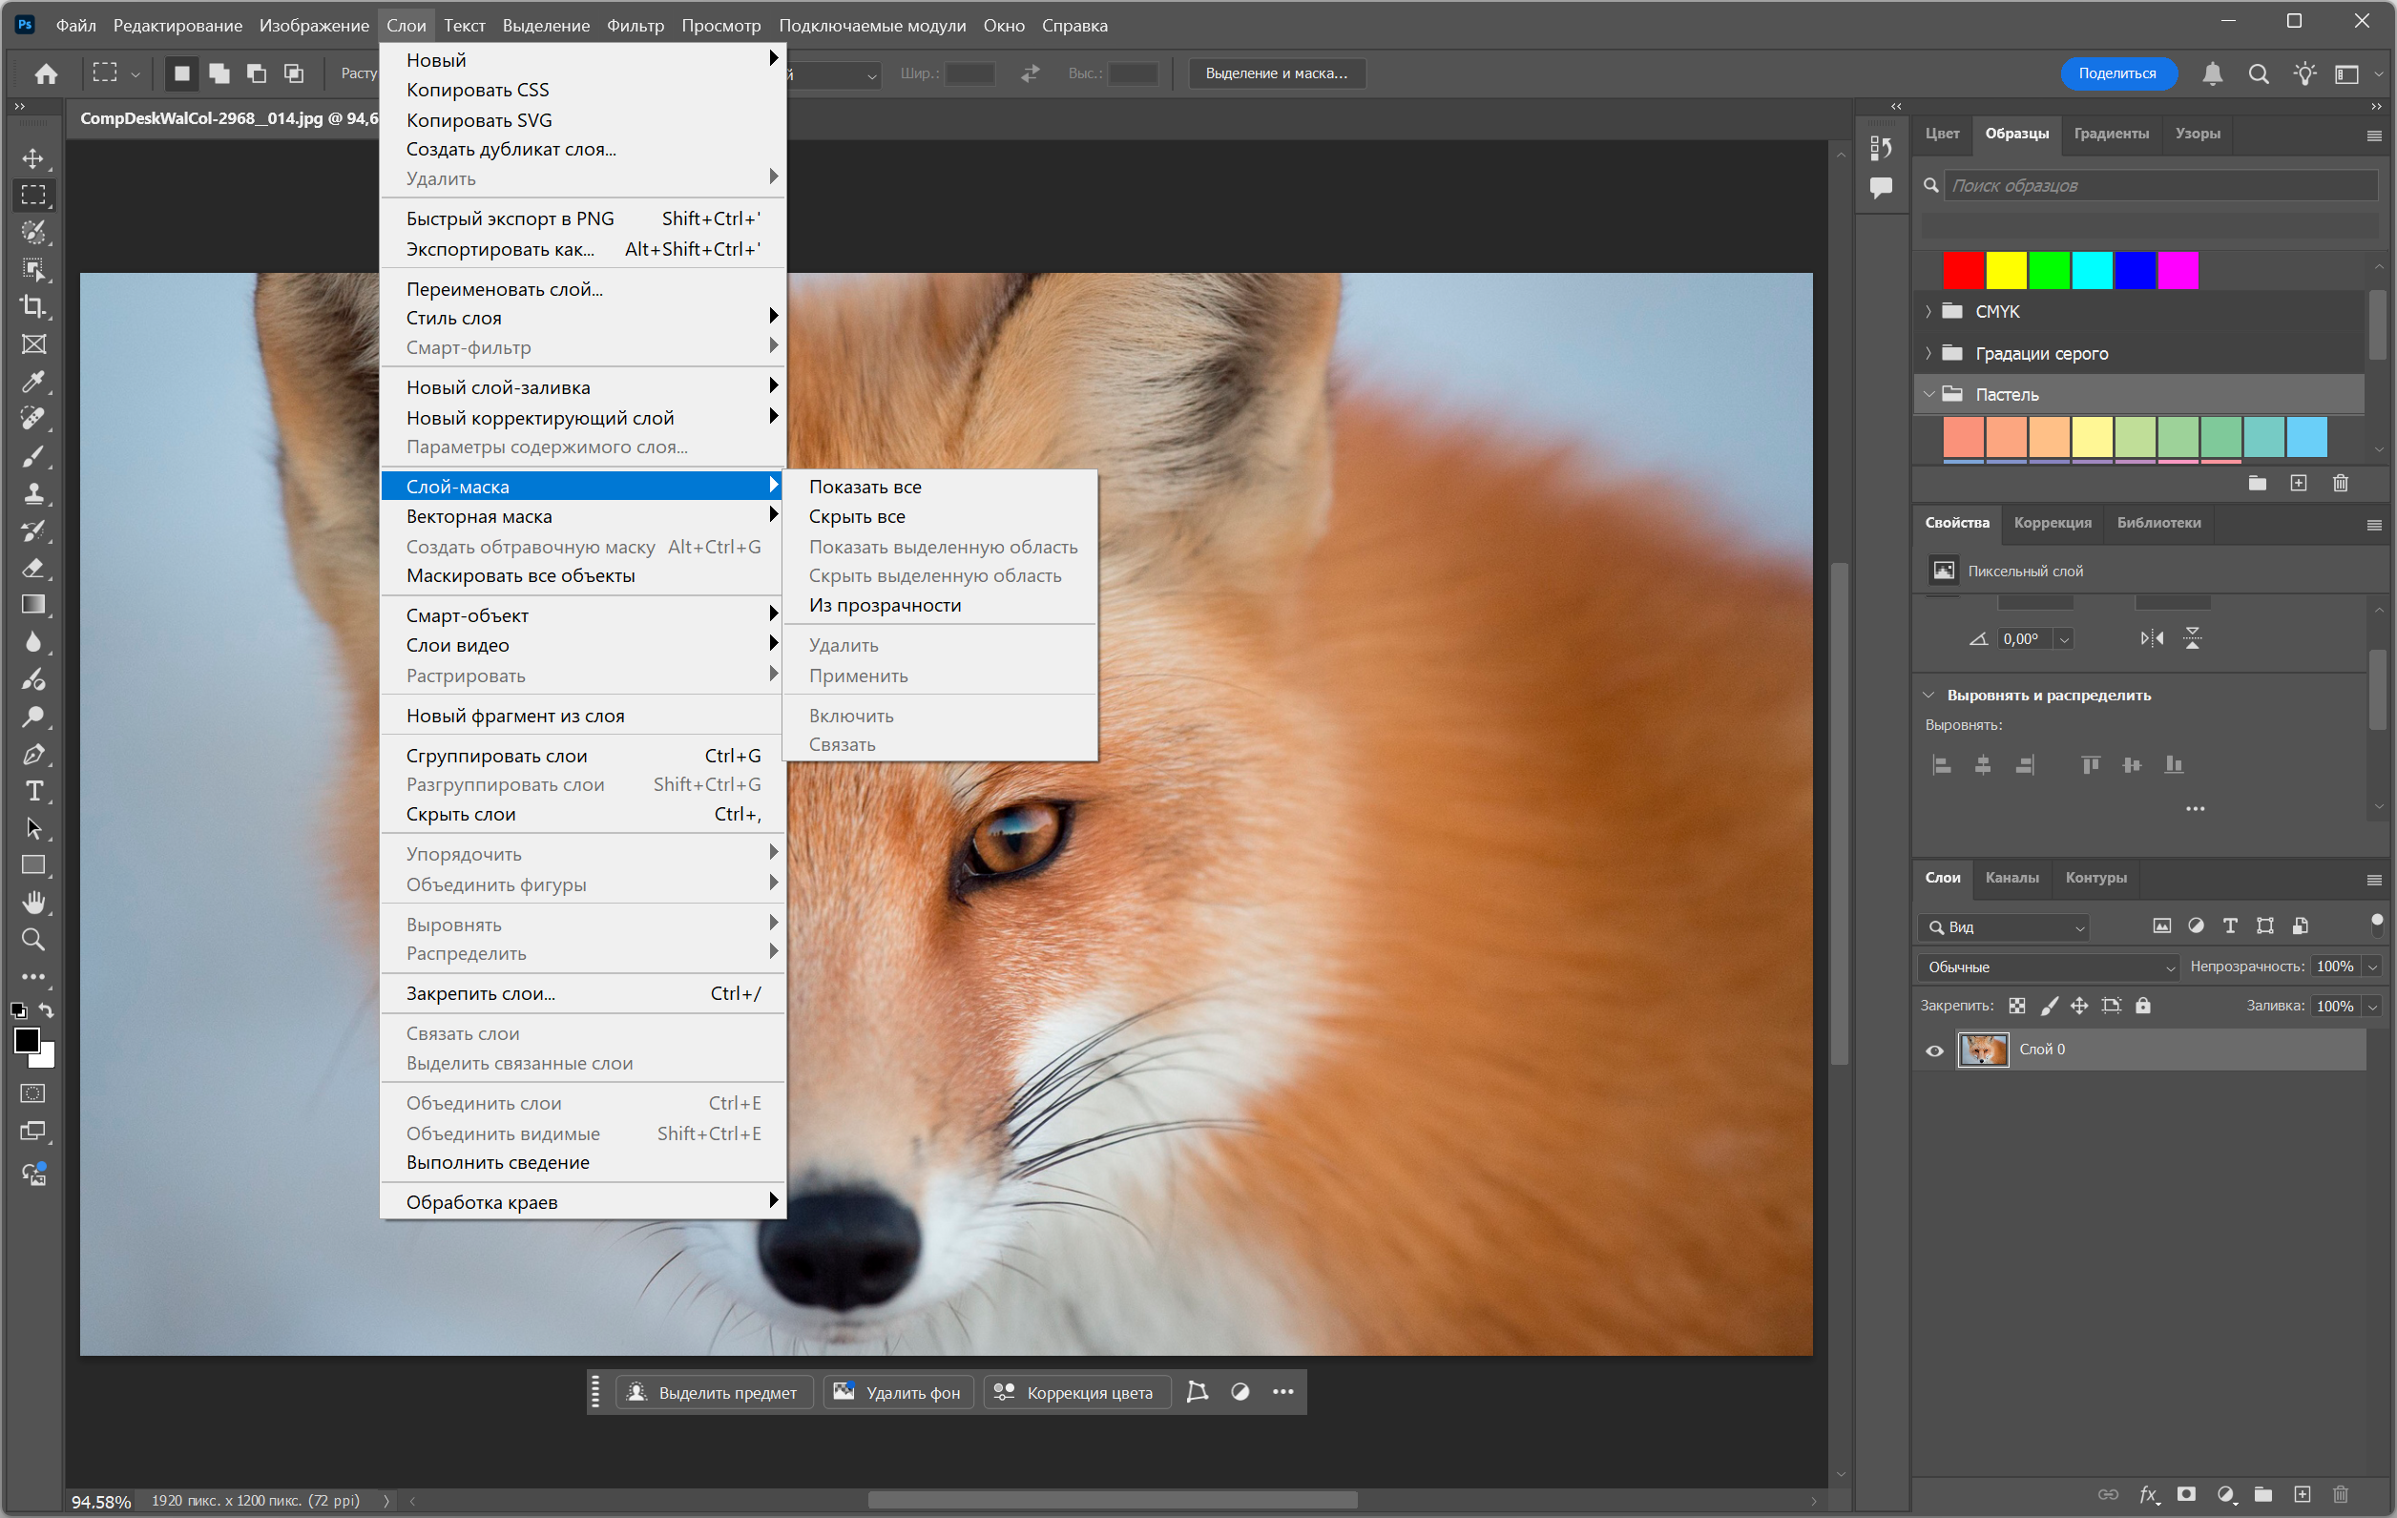
Task: Select the Crop tool in toolbar
Action: [32, 306]
